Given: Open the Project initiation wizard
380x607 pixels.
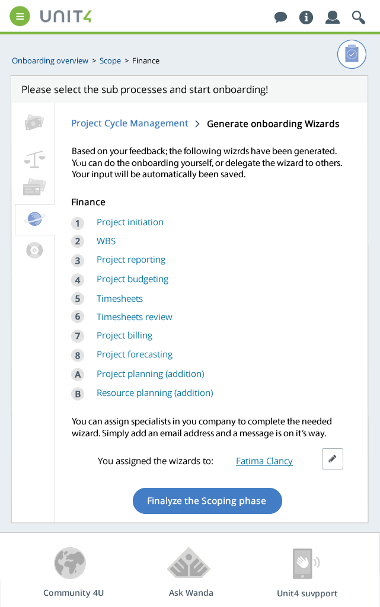Looking at the screenshot, I should click(130, 222).
